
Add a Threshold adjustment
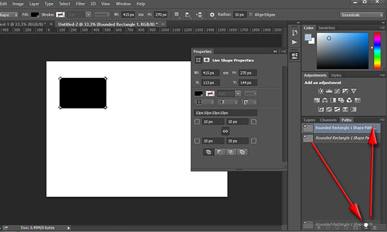pyautogui.click(x=337, y=109)
